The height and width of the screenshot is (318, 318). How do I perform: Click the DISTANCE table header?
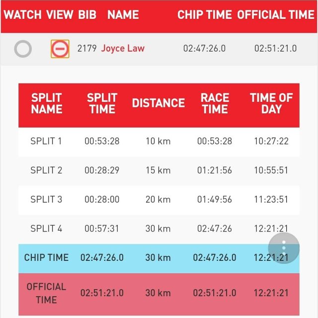[158, 103]
